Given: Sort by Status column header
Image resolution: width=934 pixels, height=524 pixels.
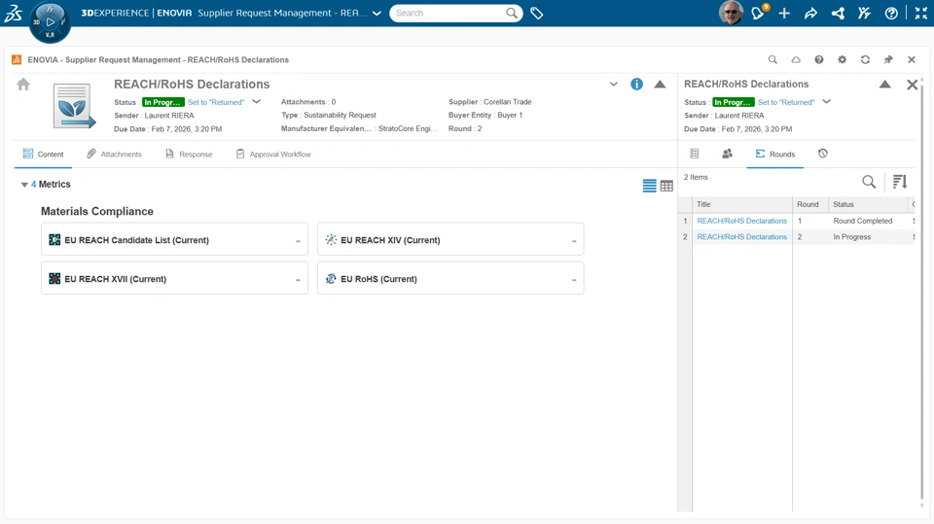Looking at the screenshot, I should click(x=868, y=204).
